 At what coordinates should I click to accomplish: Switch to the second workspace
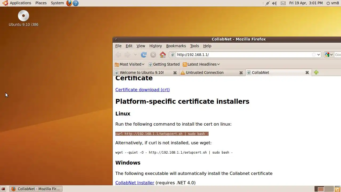(x=329, y=189)
